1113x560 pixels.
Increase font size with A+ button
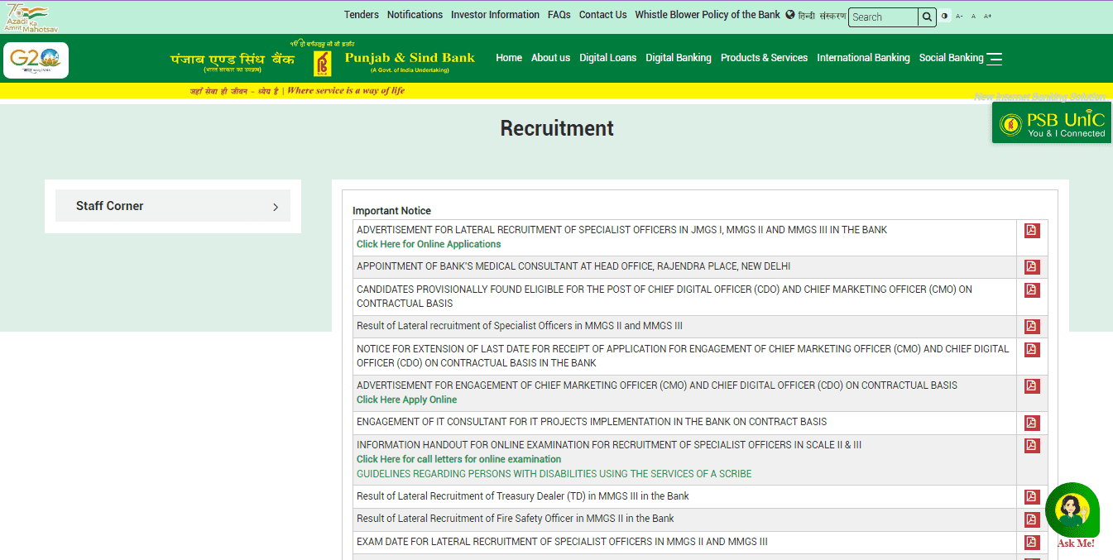click(987, 17)
